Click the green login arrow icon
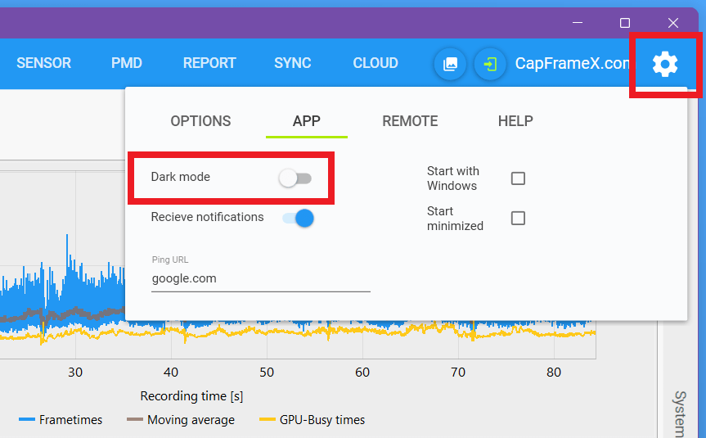Screen dimensions: 706x438 490,64
